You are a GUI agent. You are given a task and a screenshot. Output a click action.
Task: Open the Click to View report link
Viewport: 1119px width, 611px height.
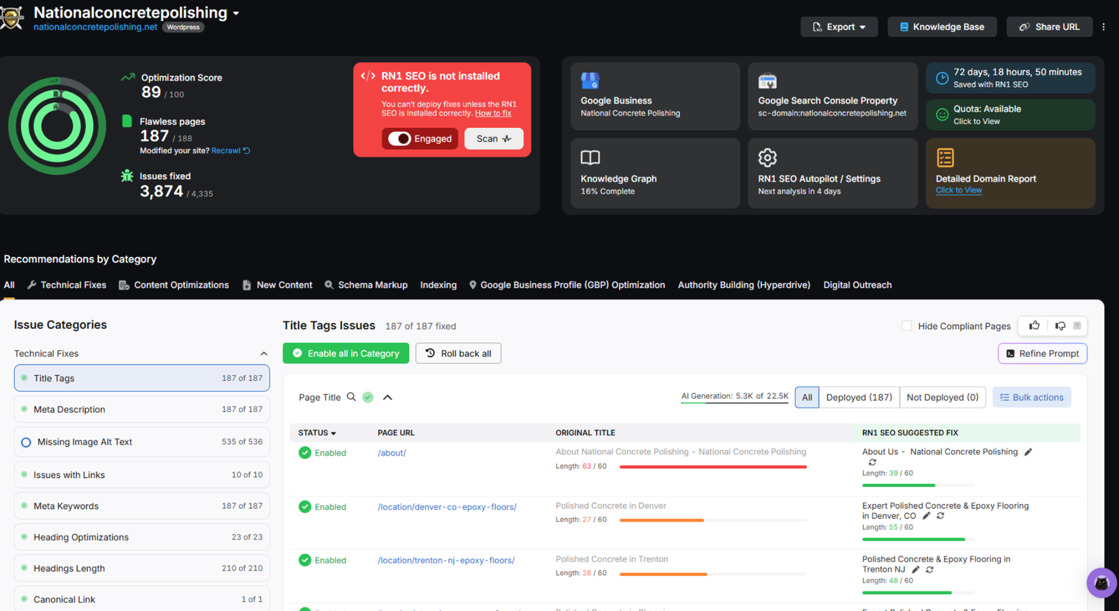(959, 190)
